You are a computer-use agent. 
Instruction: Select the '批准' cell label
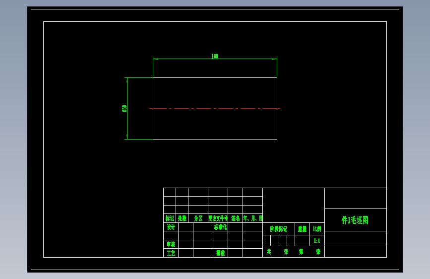point(221,253)
